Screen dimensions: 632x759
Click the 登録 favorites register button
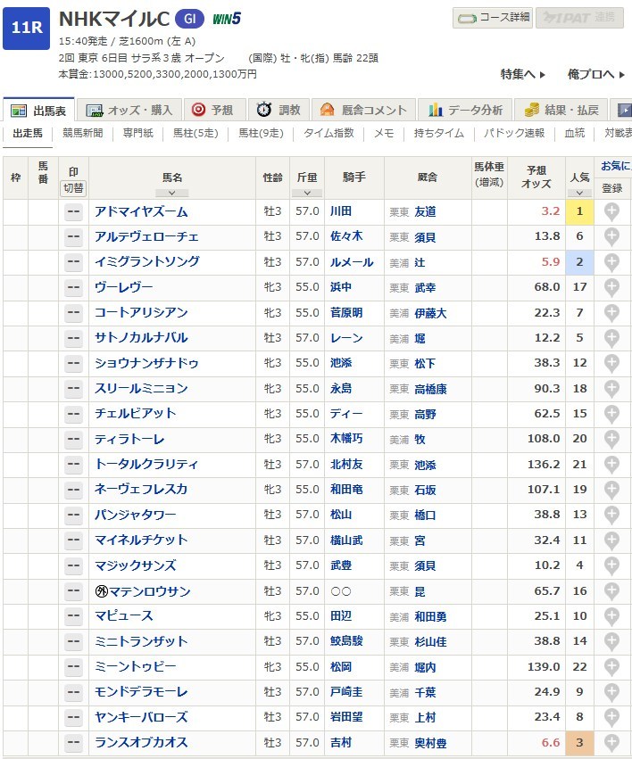(x=612, y=188)
